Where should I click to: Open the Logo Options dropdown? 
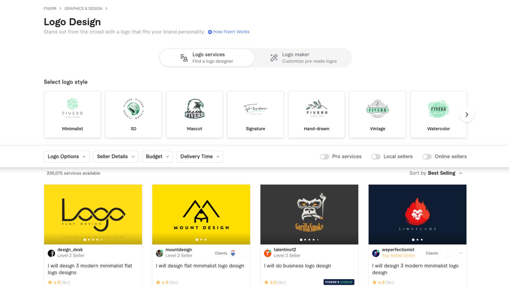[x=67, y=157]
